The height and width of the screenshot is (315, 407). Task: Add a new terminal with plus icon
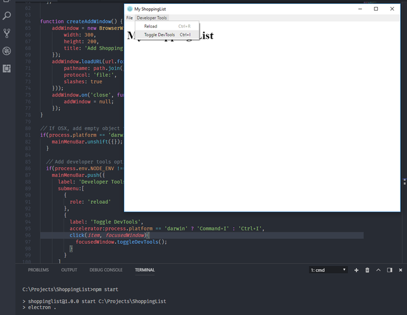356,270
